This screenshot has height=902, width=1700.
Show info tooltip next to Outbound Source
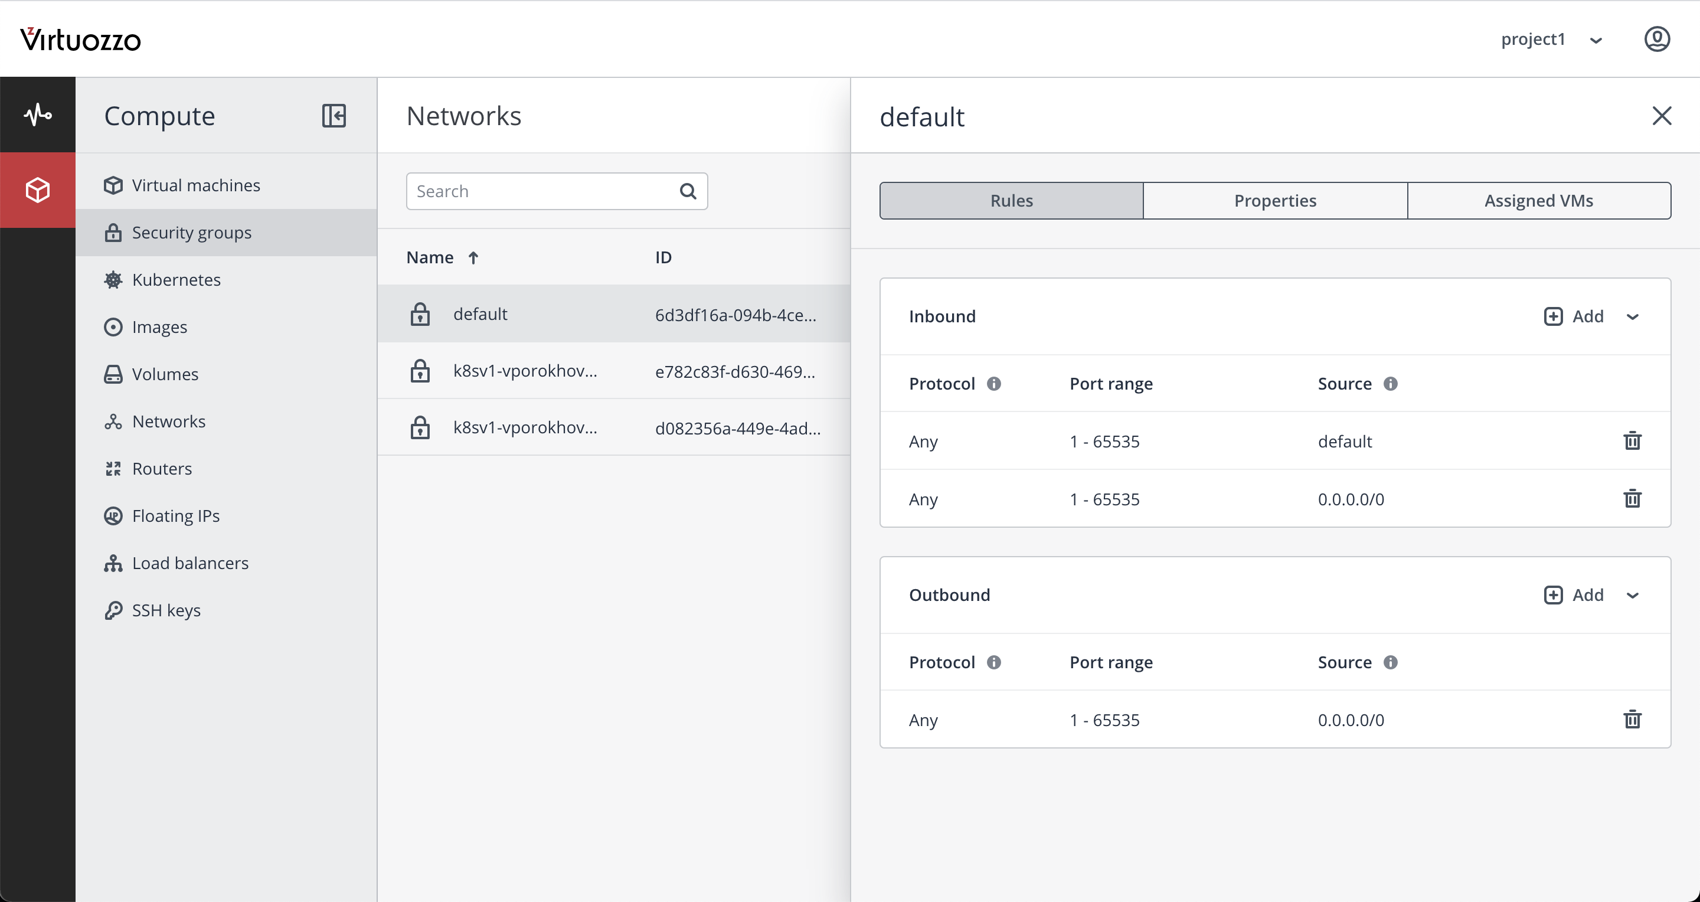coord(1391,662)
